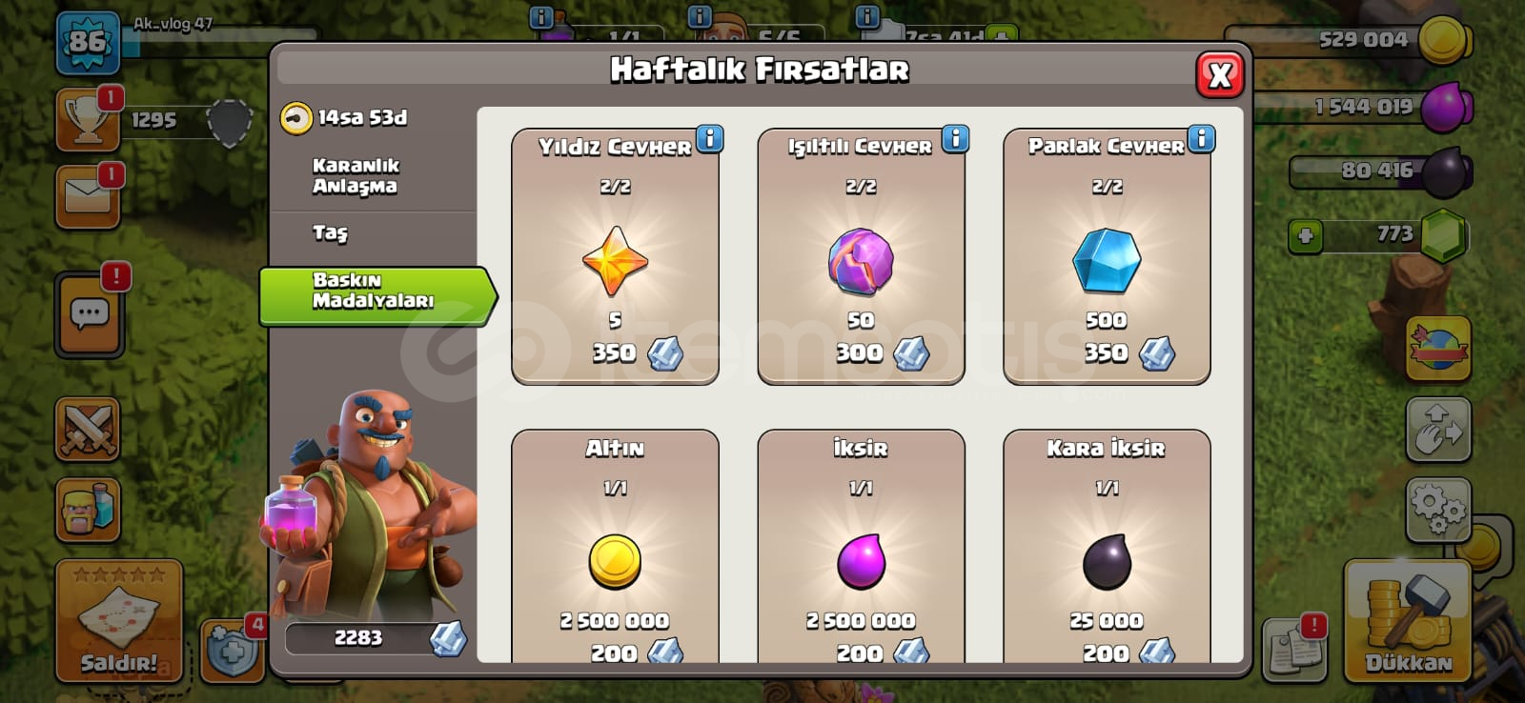
Task: Add gems with the green plus
Action: [x=1305, y=234]
